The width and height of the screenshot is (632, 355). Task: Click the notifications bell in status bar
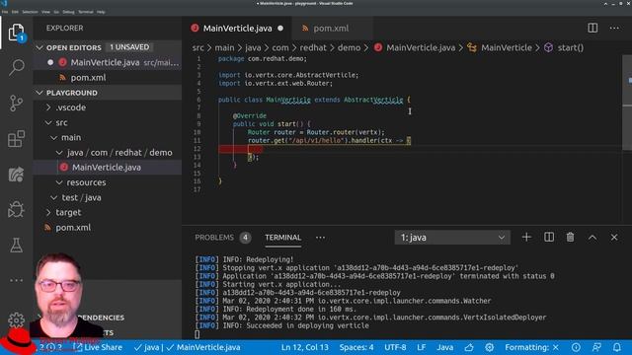(x=616, y=347)
